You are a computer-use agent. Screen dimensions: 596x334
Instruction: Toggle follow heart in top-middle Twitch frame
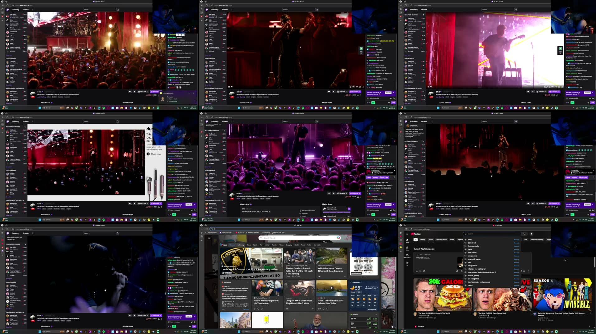coord(329,92)
